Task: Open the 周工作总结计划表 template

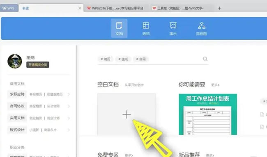Action: [208, 114]
